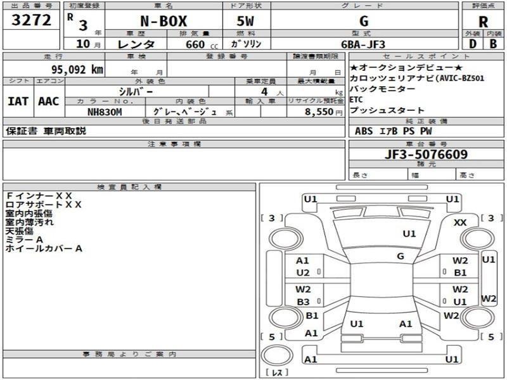Click the U2 marker on car diagram

point(303,273)
